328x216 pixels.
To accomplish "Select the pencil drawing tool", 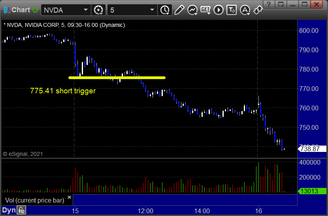I will coord(179,10).
